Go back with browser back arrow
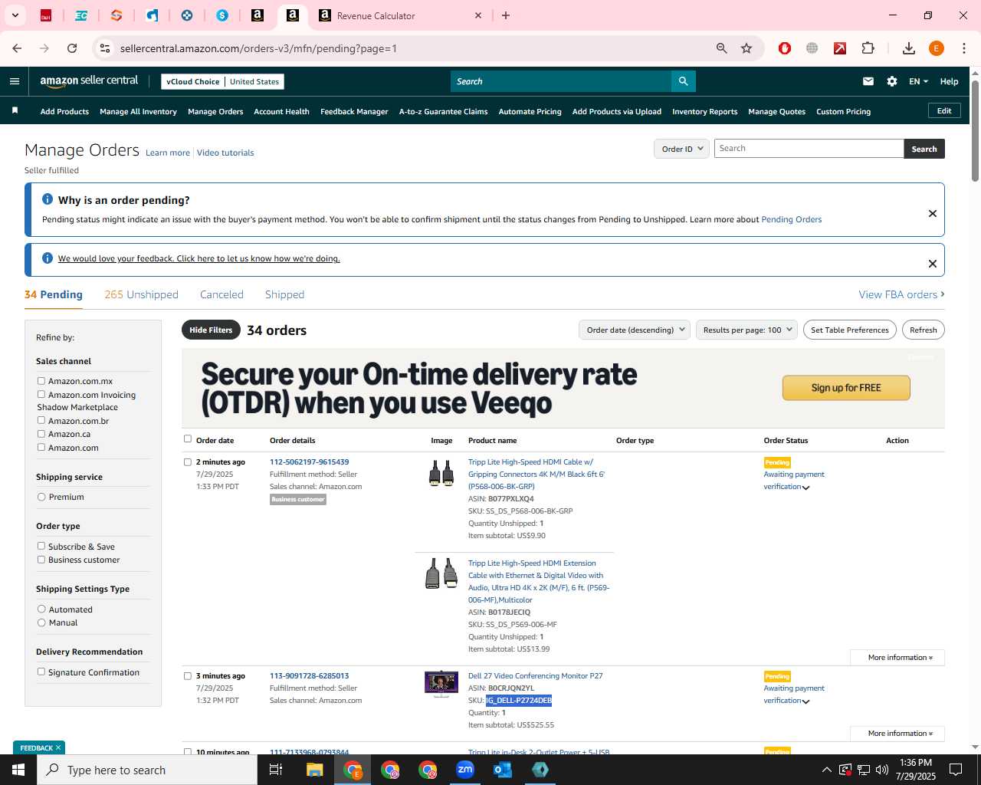 pos(17,48)
